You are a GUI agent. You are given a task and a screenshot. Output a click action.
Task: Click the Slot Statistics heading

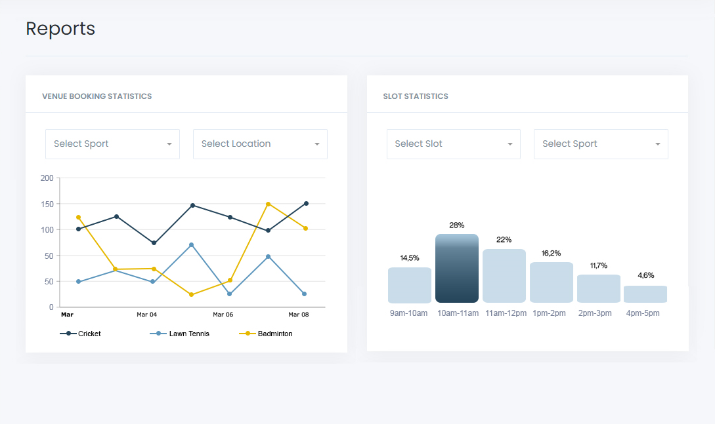416,96
